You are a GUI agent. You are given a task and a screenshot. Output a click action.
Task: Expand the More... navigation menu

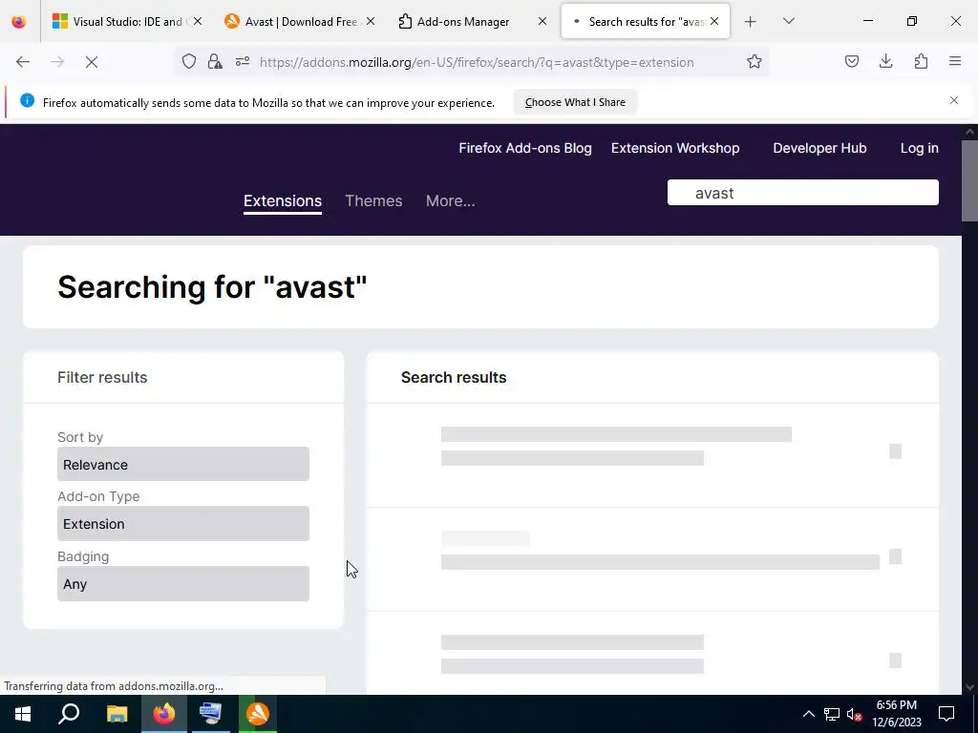[x=451, y=200]
